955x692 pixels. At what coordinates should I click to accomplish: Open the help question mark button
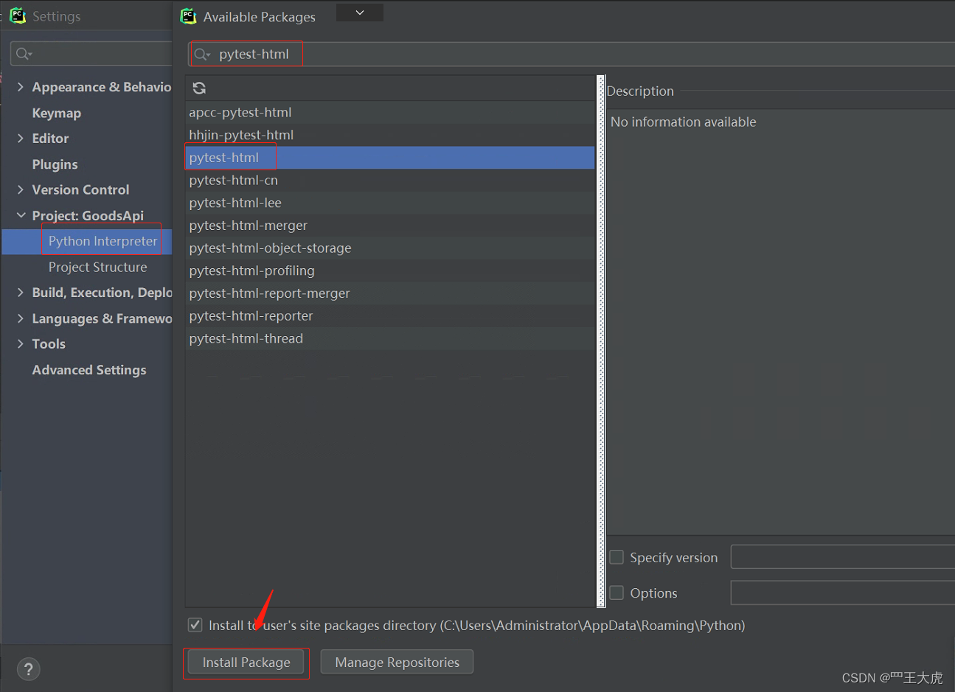[28, 669]
